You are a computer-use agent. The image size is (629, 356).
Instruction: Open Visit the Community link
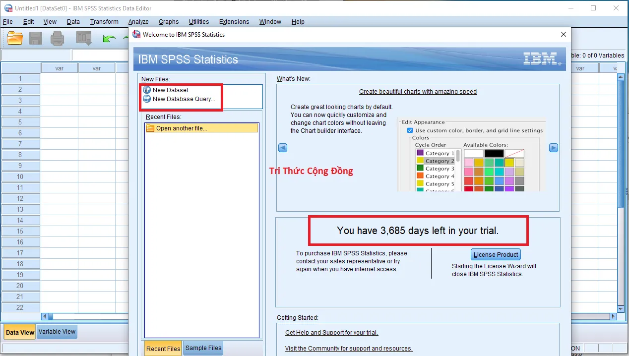click(349, 349)
